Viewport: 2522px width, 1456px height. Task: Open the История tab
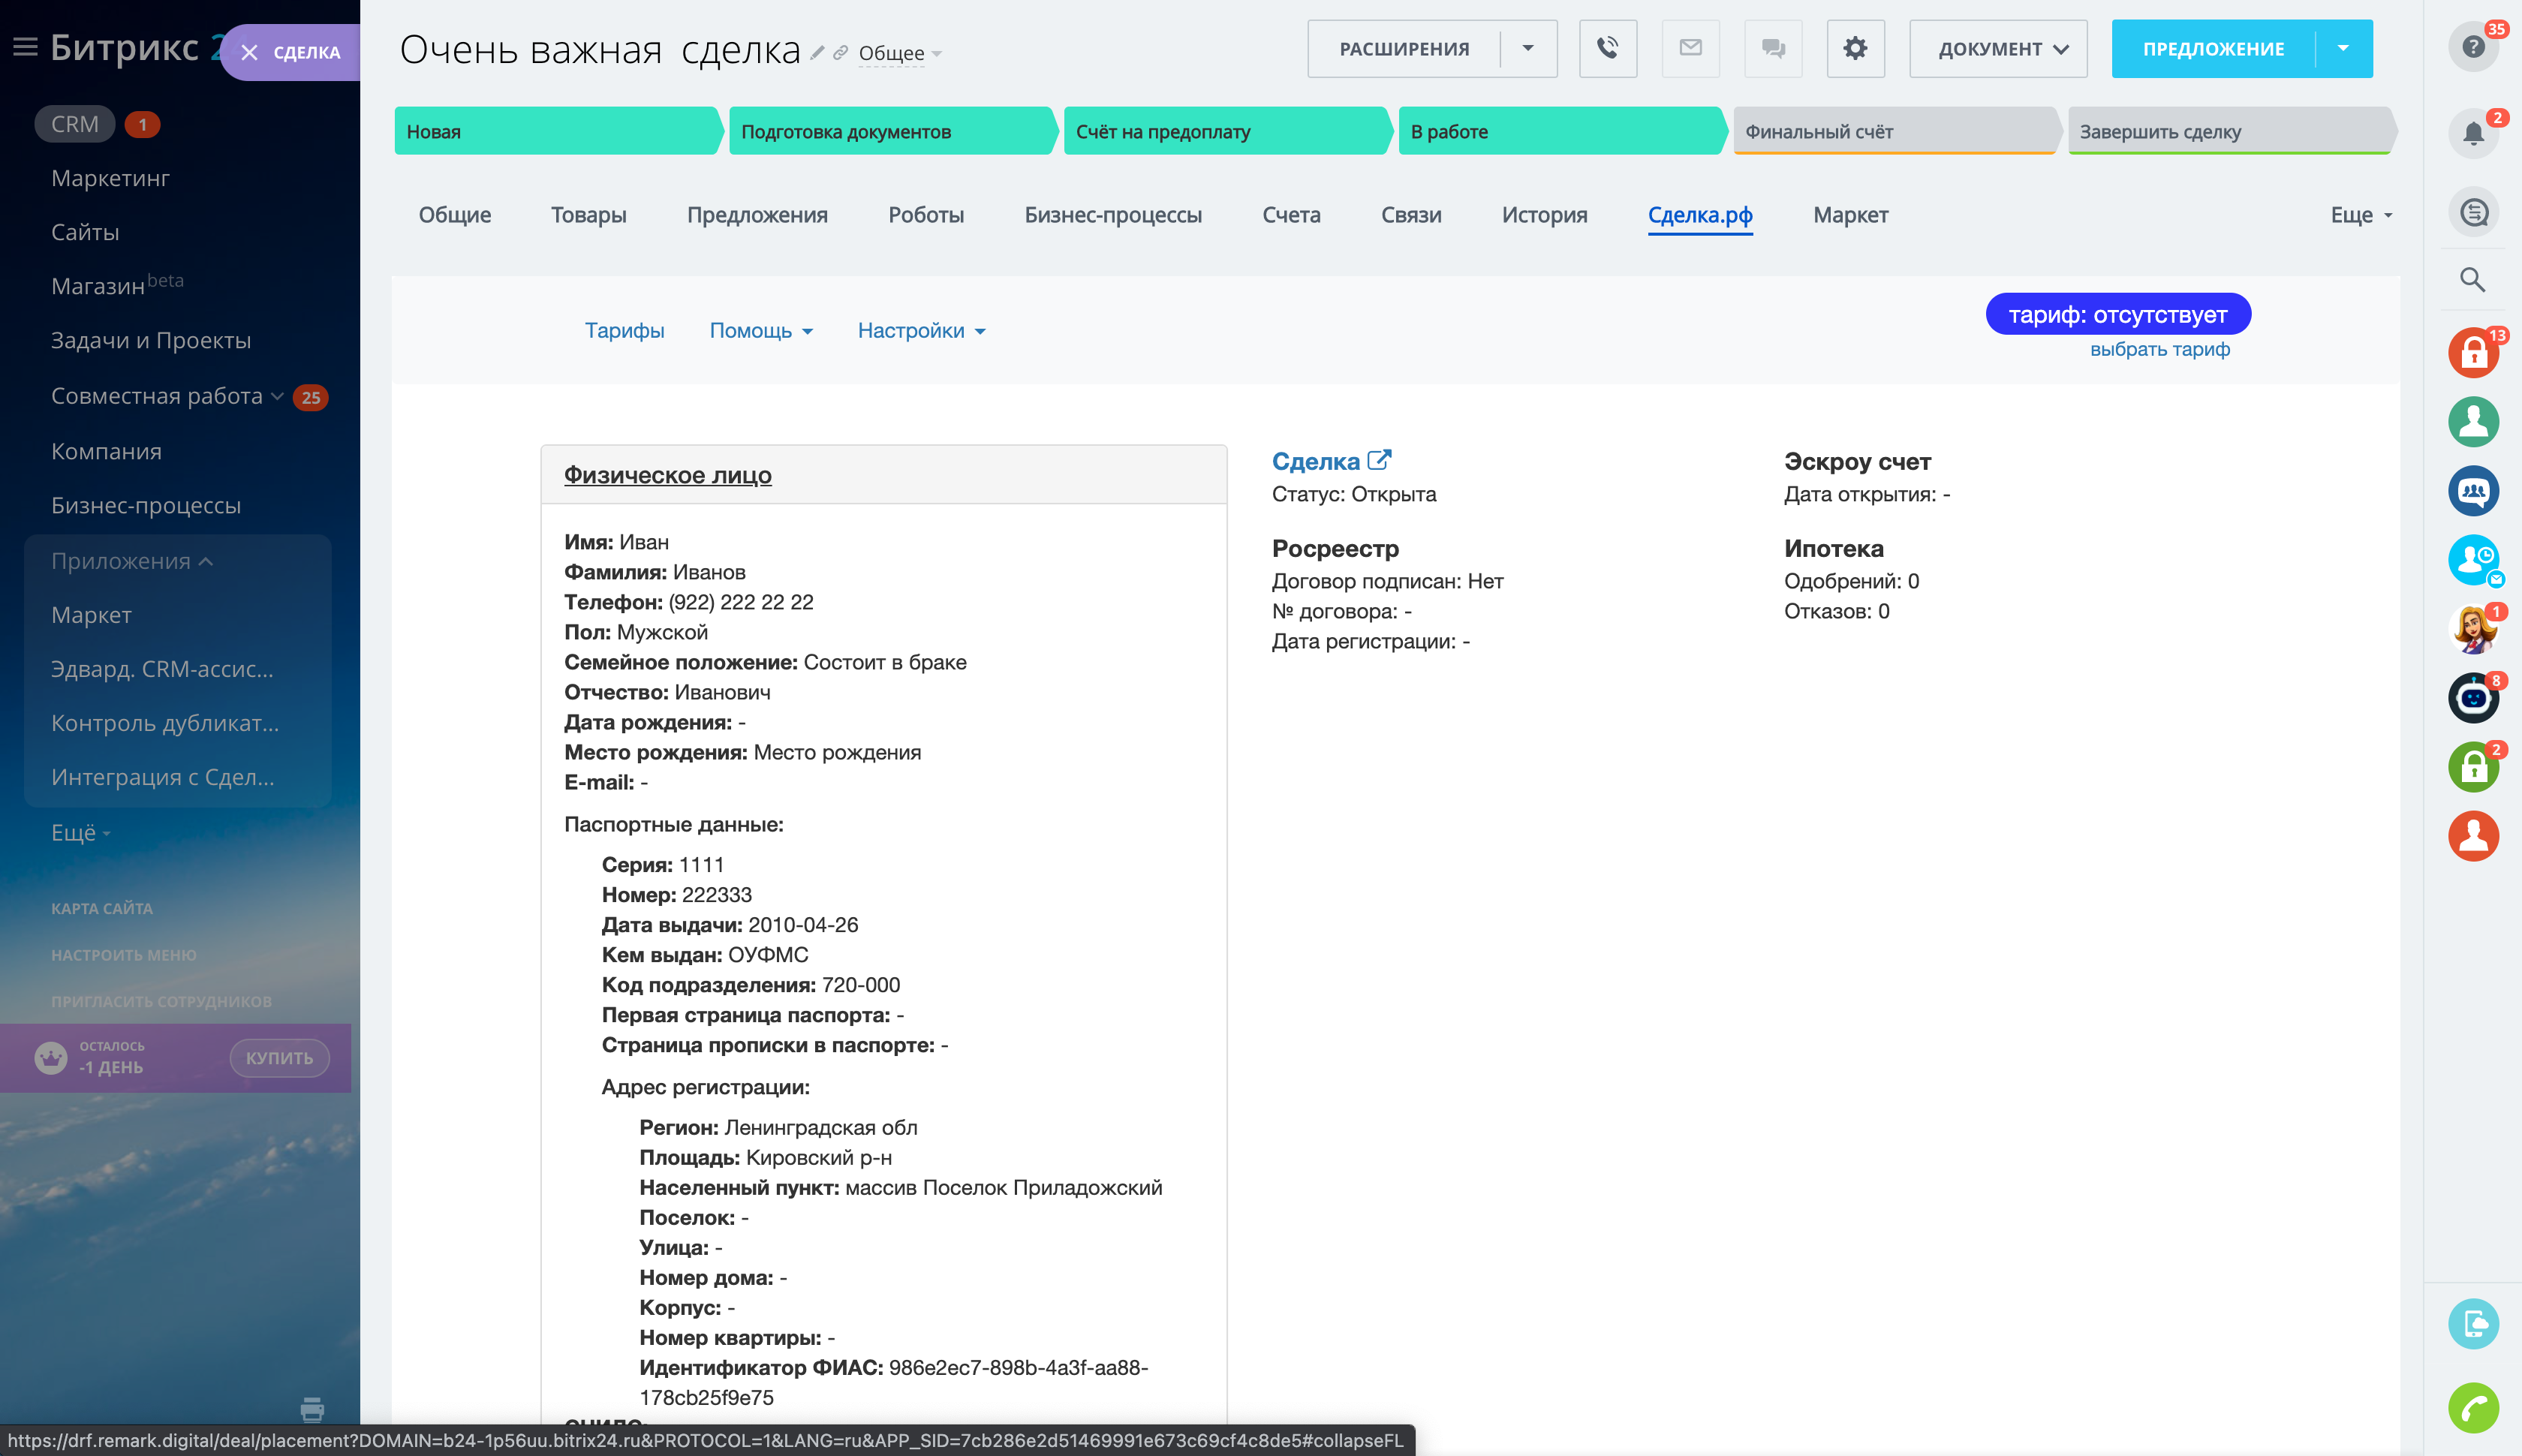1544,215
